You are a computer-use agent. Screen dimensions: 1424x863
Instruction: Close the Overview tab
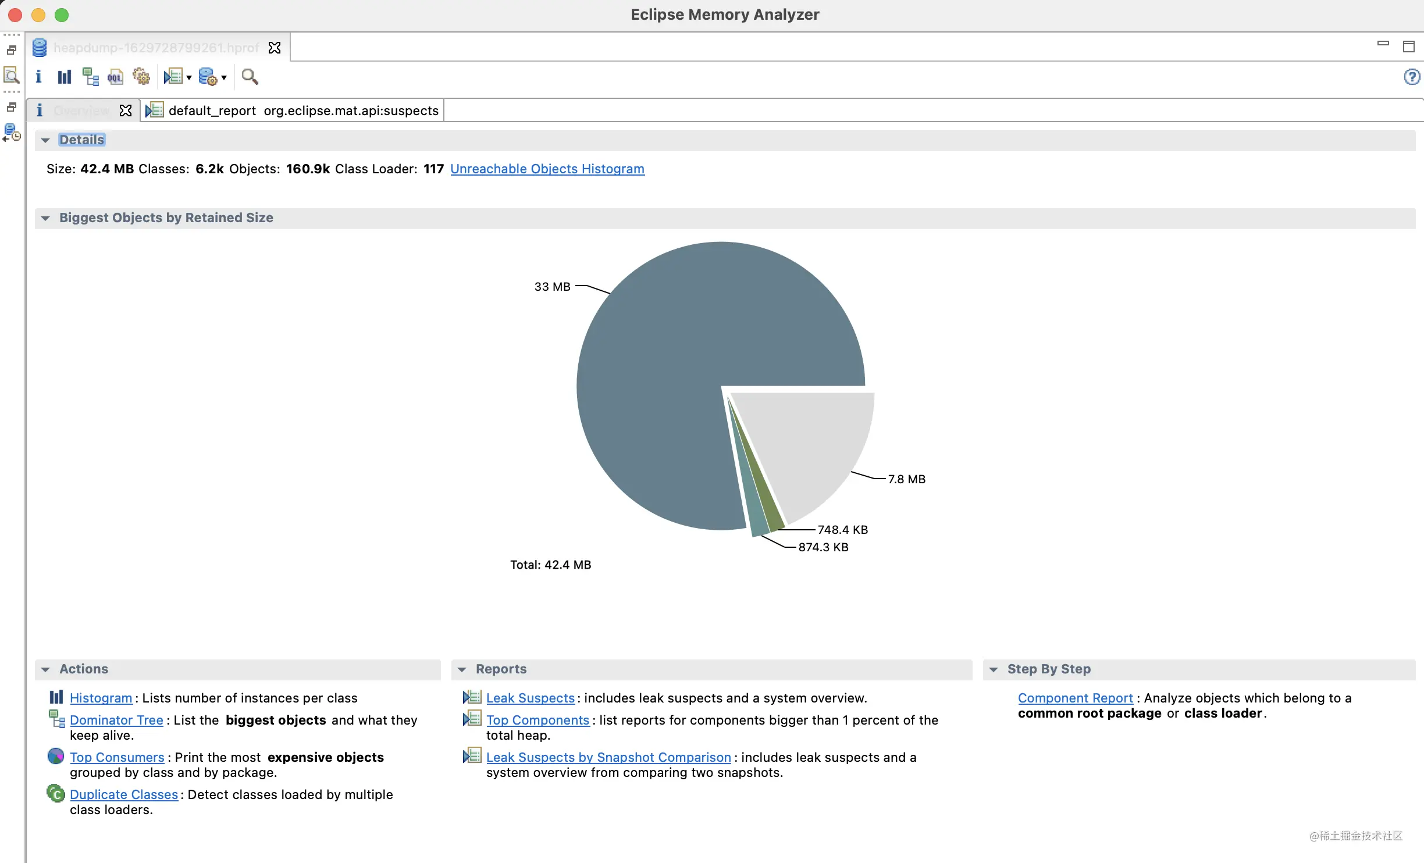point(125,110)
